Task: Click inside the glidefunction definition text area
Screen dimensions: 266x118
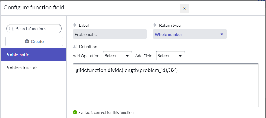Action: pyautogui.click(x=166, y=88)
